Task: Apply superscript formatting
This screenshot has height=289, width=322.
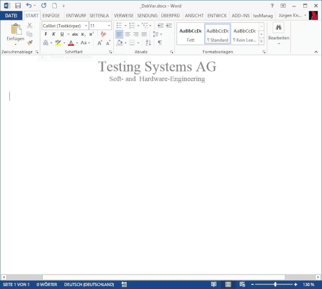Action: [x=91, y=34]
